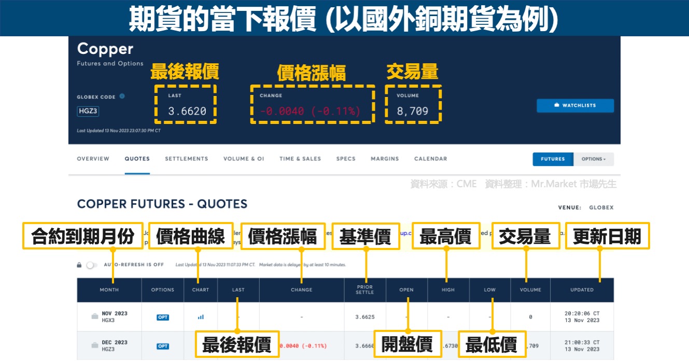Click the briefcase icon beside NOV 2023

(94, 316)
